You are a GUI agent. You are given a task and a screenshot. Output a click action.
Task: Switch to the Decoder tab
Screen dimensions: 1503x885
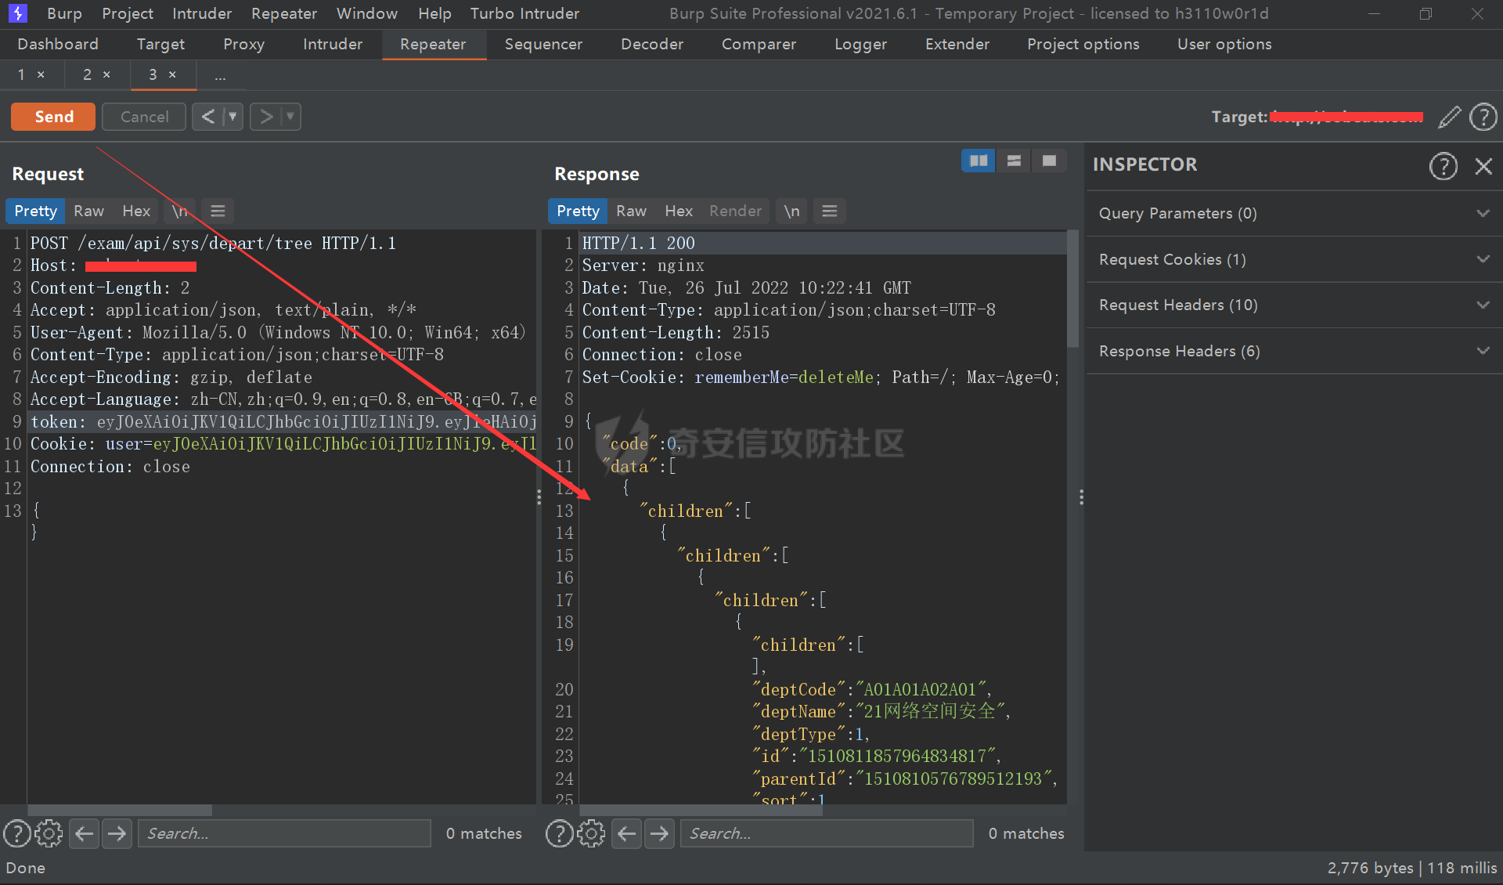tap(651, 44)
